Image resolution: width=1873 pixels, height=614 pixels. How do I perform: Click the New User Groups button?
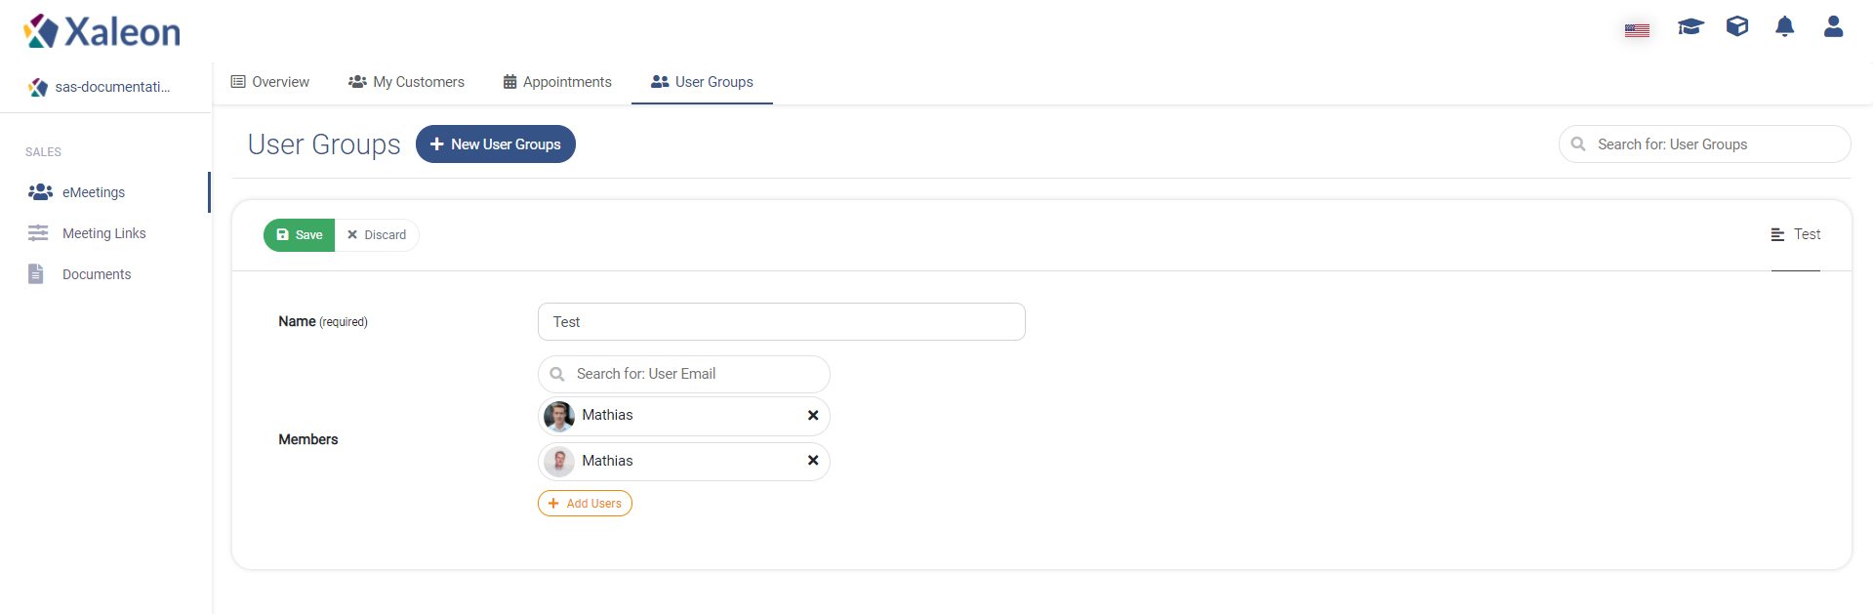coord(496,144)
